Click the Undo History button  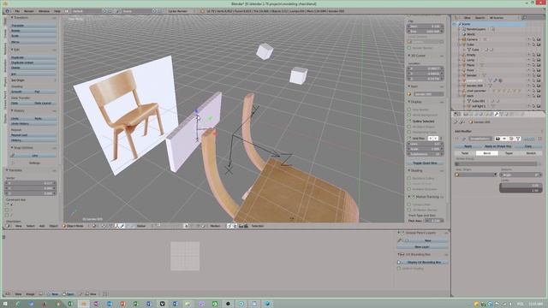(x=33, y=123)
